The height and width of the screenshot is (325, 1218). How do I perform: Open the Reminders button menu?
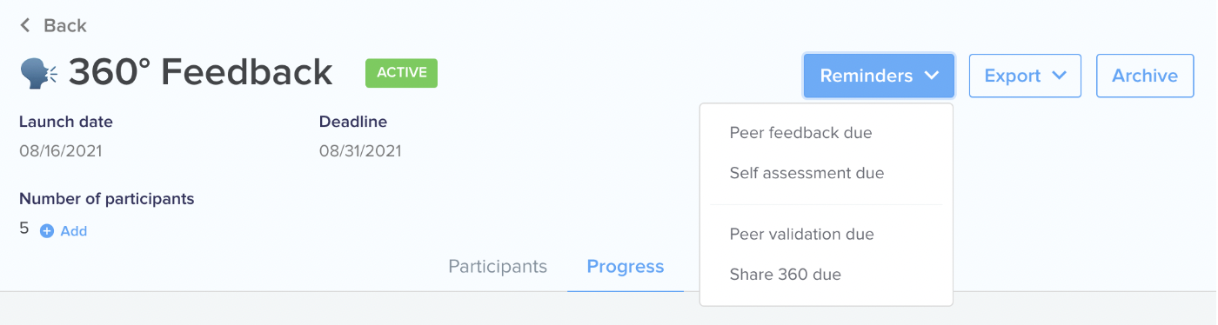click(879, 76)
